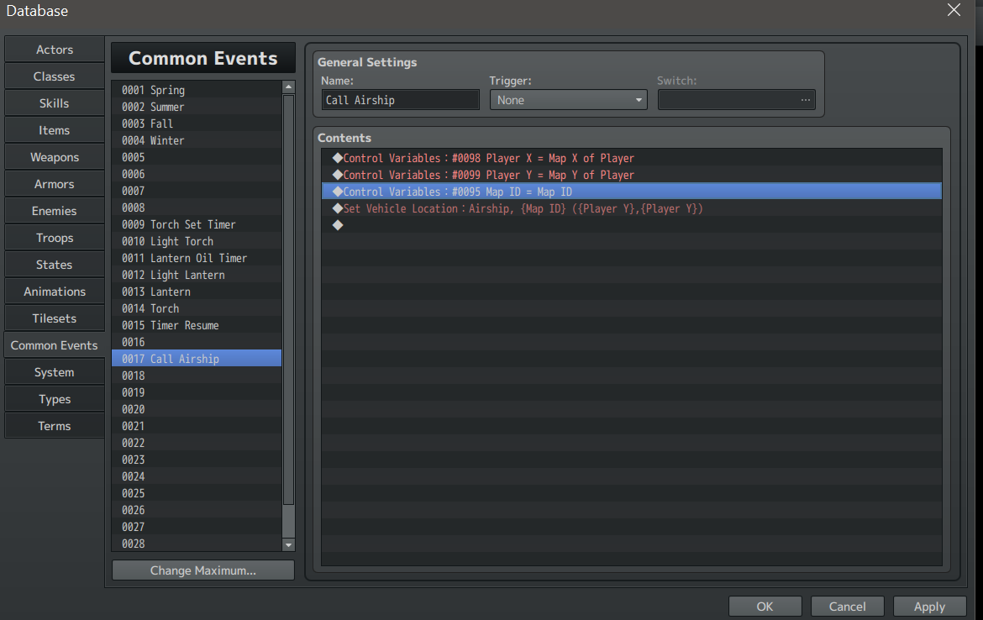Select the Player X control variables command
Screen dimensions: 983x620
[x=631, y=158]
